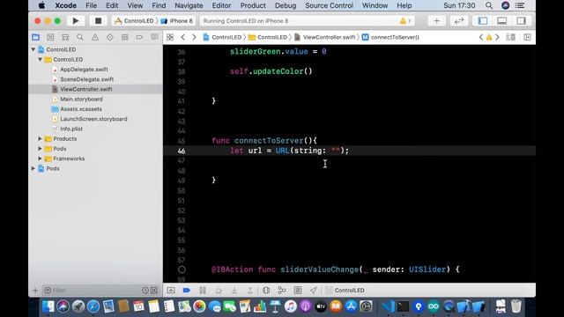Open the Environment Overrides icon
Screen dimensions: 564x317
pyautogui.click(x=298, y=290)
